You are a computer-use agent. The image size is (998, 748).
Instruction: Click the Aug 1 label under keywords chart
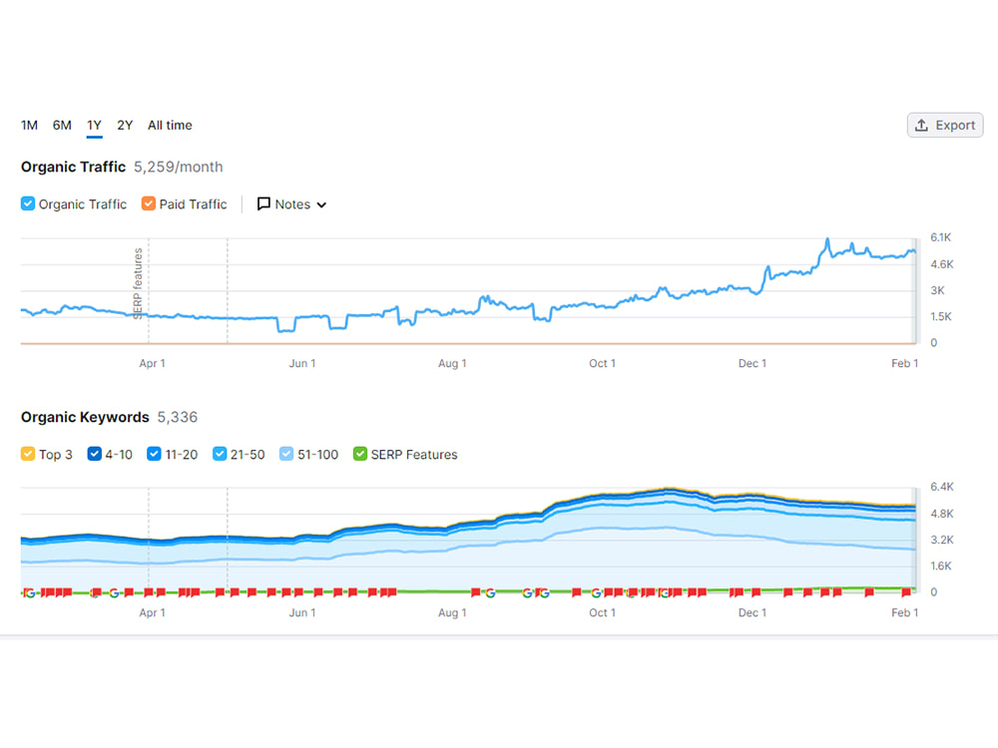452,612
